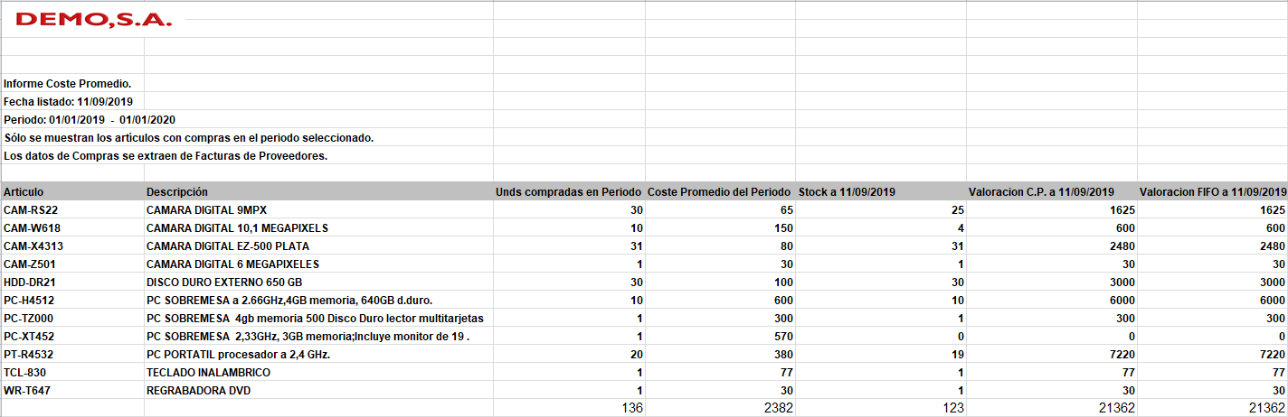Select the CAM-RS22 article cell
1288x417 pixels.
(x=72, y=209)
